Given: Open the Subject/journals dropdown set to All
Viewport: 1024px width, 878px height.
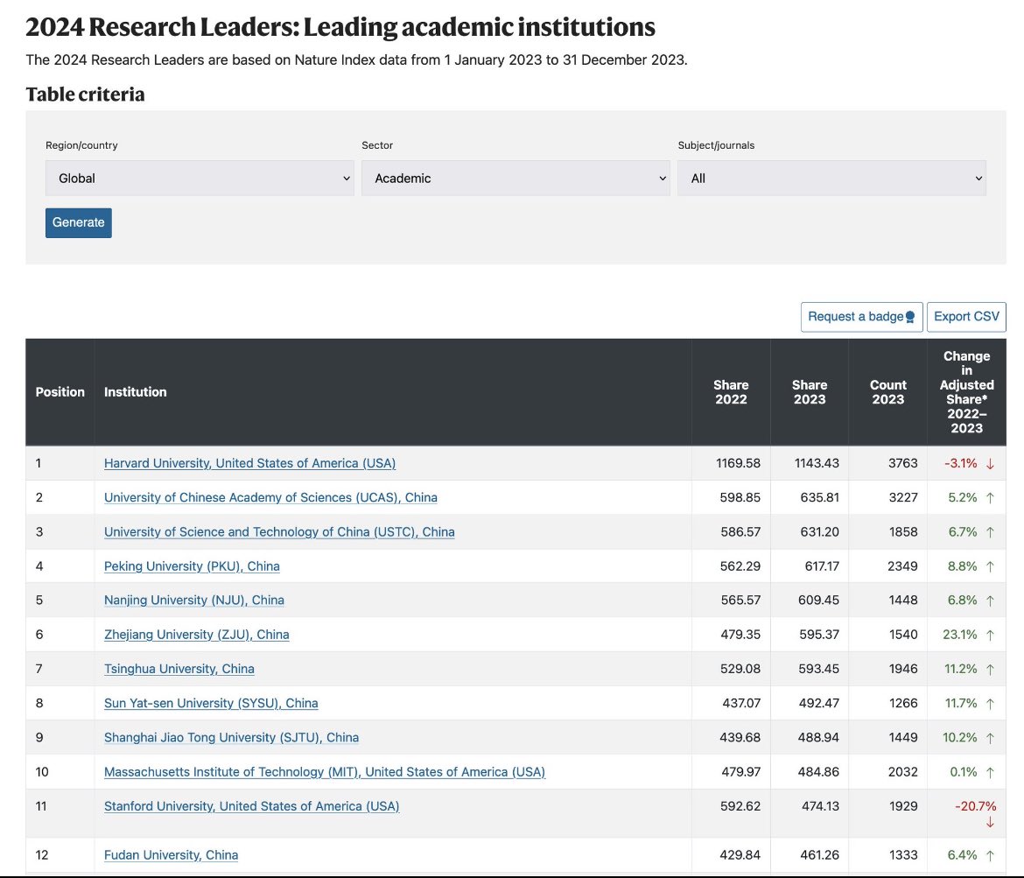Looking at the screenshot, I should [x=831, y=178].
